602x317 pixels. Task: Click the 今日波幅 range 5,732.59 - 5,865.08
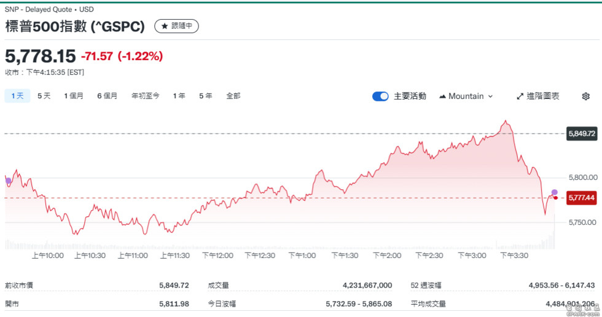[x=359, y=304]
